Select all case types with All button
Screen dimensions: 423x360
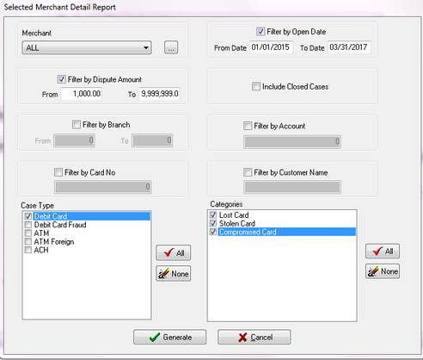click(x=174, y=252)
